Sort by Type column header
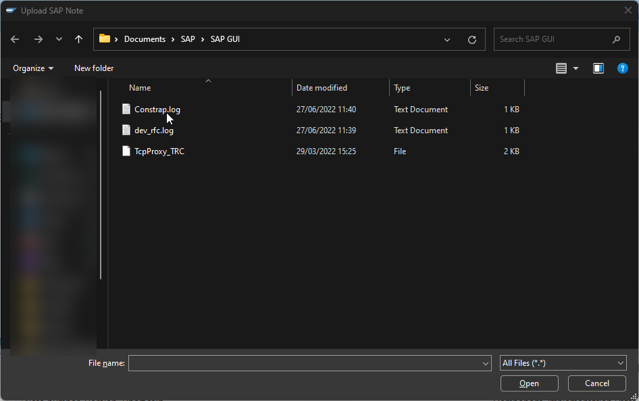The height and width of the screenshot is (401, 639). (402, 88)
